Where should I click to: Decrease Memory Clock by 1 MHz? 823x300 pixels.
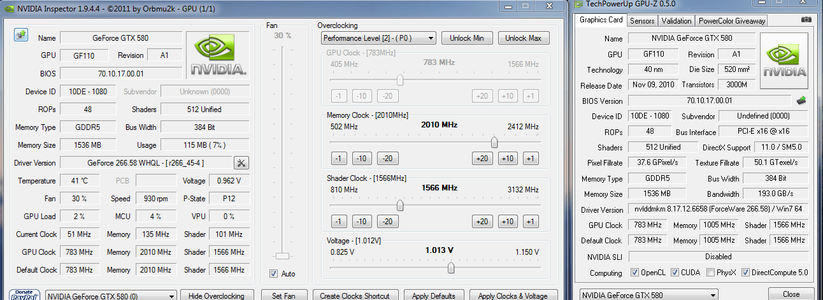tap(340, 158)
